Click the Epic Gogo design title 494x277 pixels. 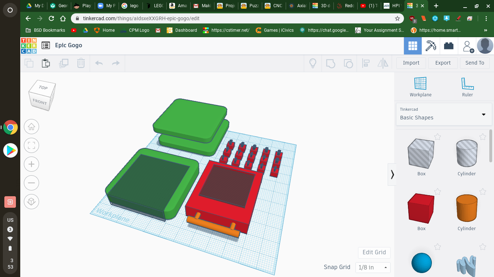coord(69,45)
